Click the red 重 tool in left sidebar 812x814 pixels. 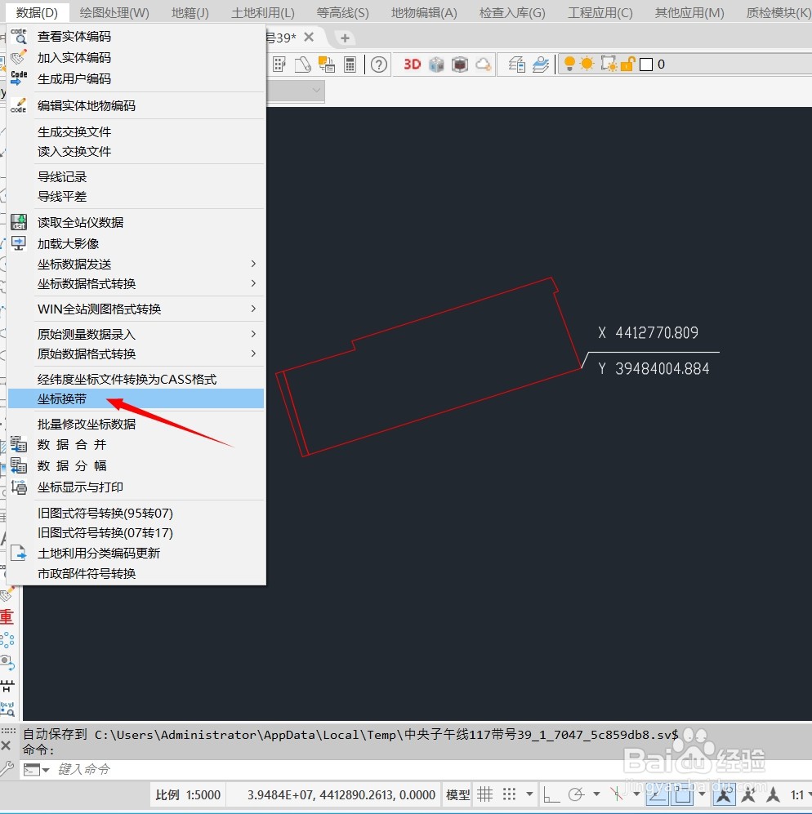pos(8,616)
